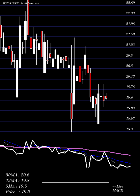Click the Price : 19.5 readout
This screenshot has width=140, height=196.
point(18,192)
